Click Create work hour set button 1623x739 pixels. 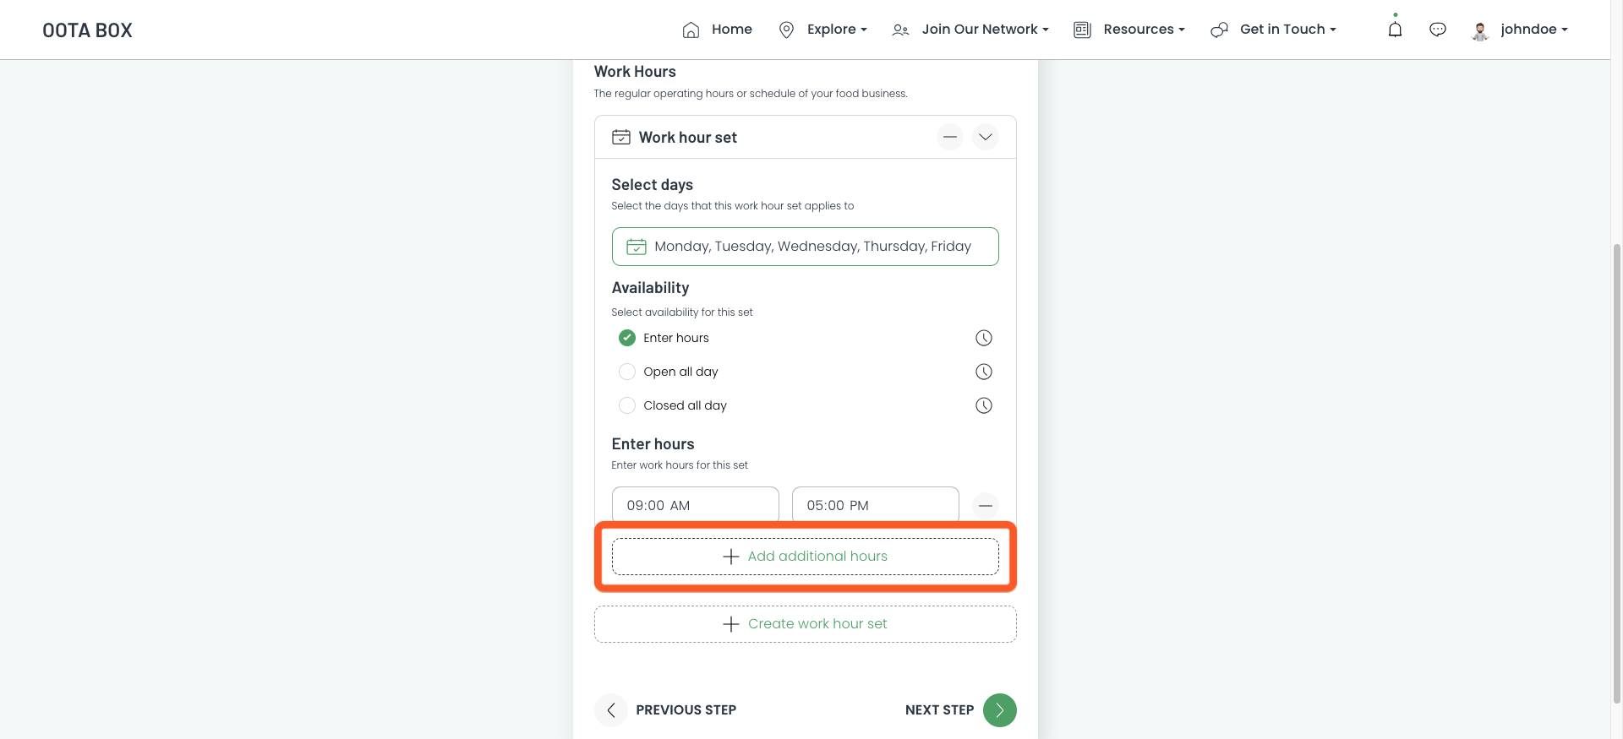805,624
